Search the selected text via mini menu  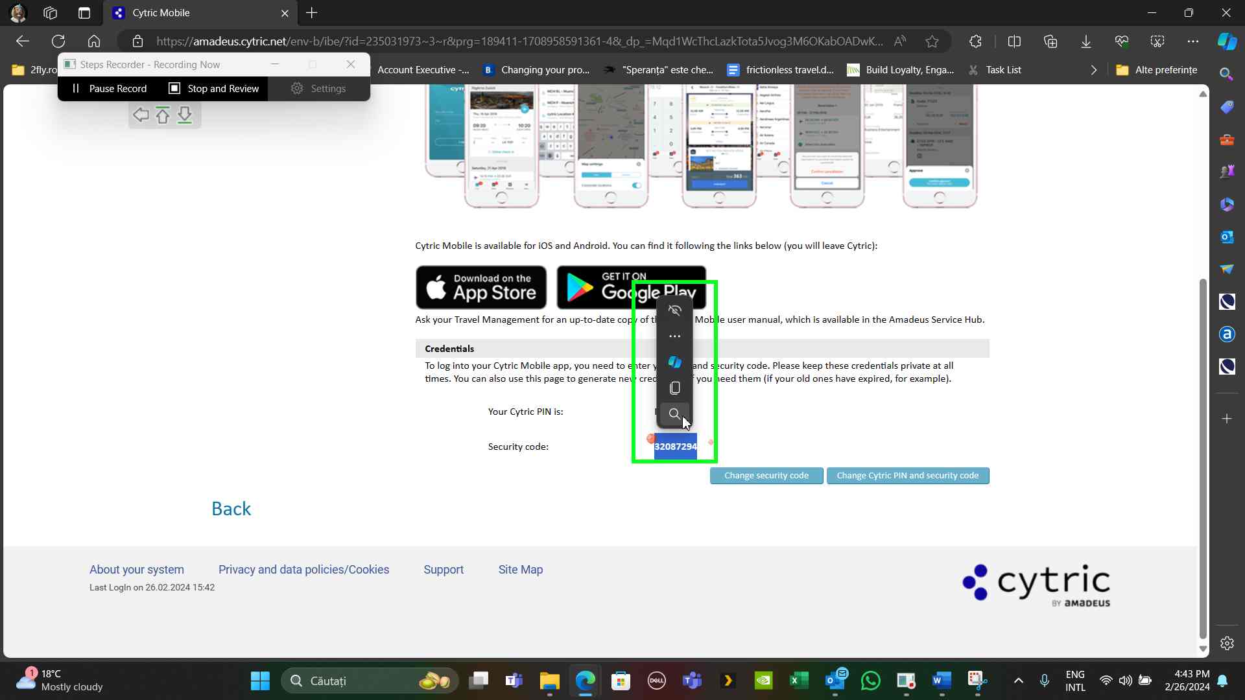675,414
